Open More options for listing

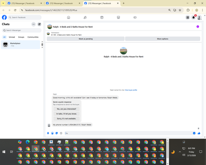coord(163,39)
